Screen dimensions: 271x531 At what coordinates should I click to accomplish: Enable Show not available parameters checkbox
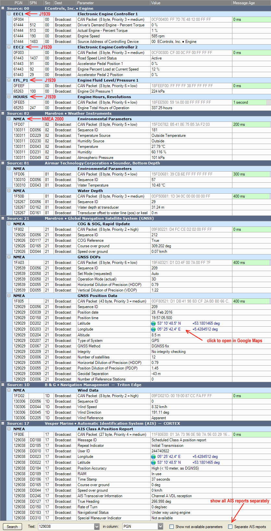(x=172, y=526)
